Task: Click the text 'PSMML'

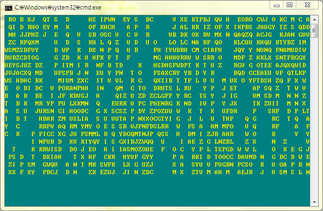Action: coord(90,134)
